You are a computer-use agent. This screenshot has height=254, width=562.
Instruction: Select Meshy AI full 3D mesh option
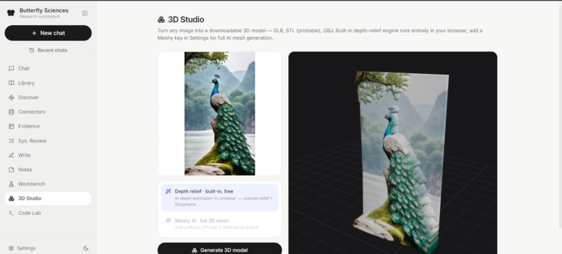click(x=220, y=223)
